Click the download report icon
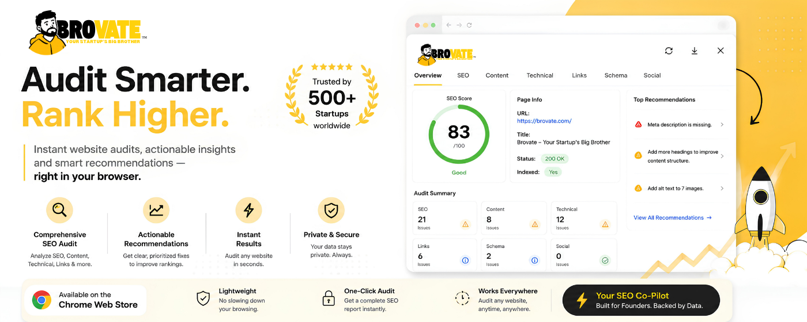Screen dimensions: 807x322 (695, 51)
